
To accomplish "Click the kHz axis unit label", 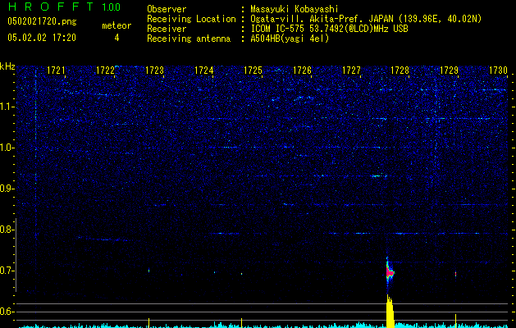I will tap(7, 66).
